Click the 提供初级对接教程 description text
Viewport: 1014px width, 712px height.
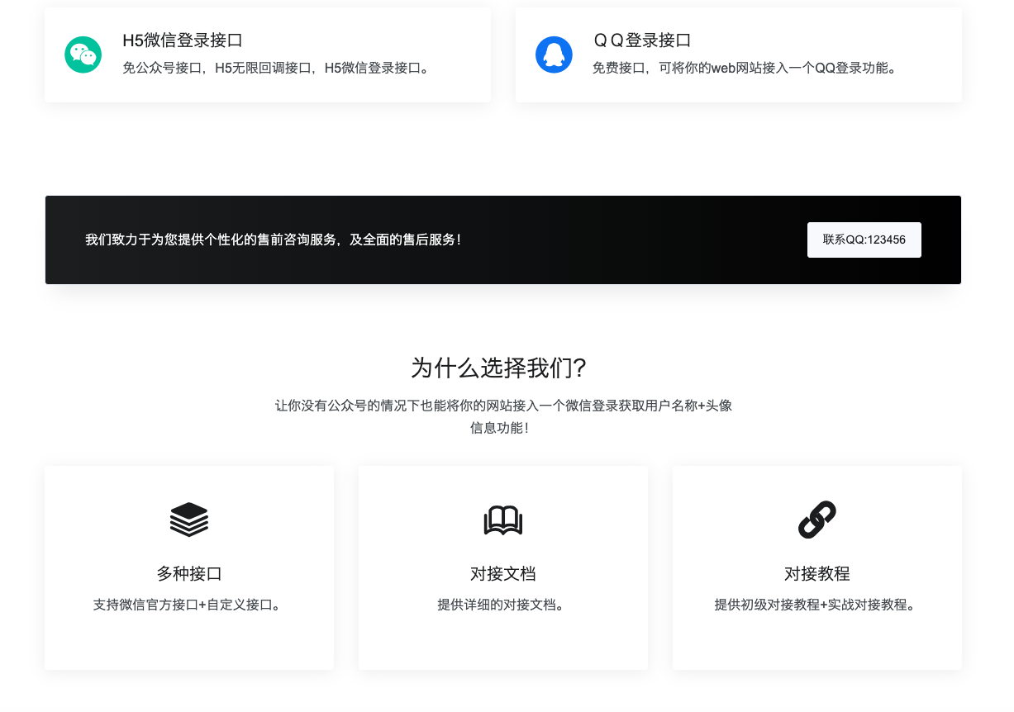coord(816,604)
